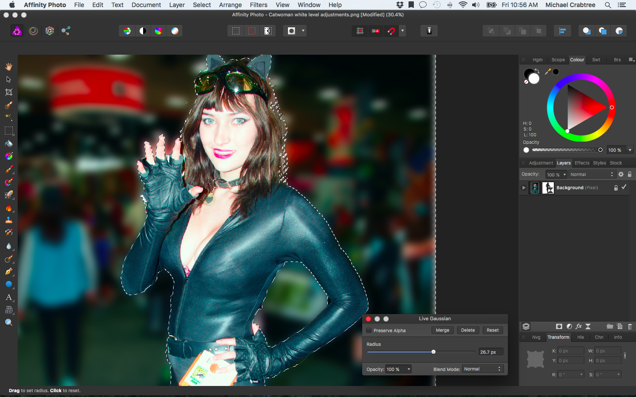The width and height of the screenshot is (636, 397).
Task: Open the Blend Mode dropdown in Live Gaussian
Action: point(483,369)
